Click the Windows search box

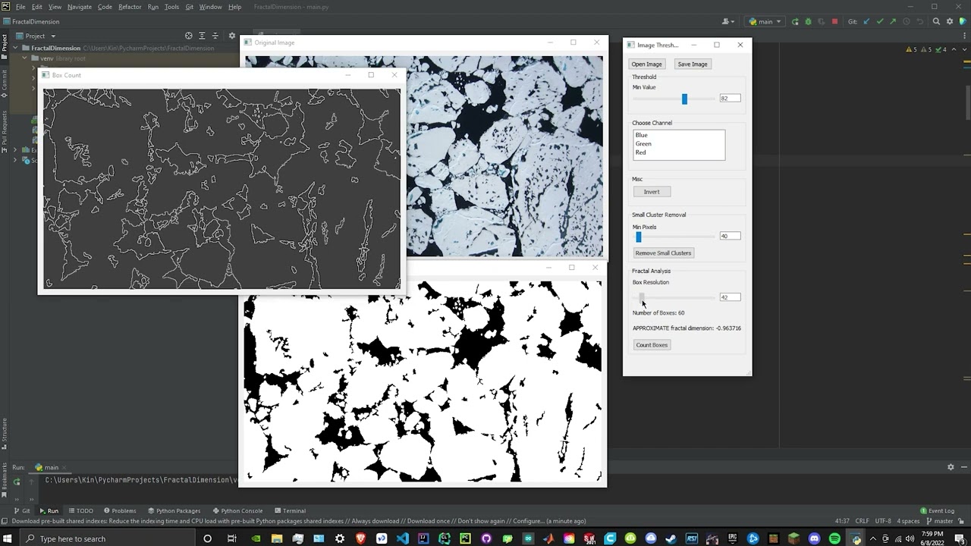pyautogui.click(x=106, y=538)
